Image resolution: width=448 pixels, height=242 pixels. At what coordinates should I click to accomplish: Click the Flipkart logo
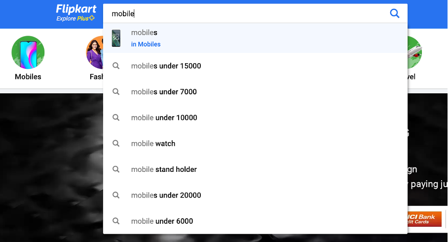[x=75, y=9]
